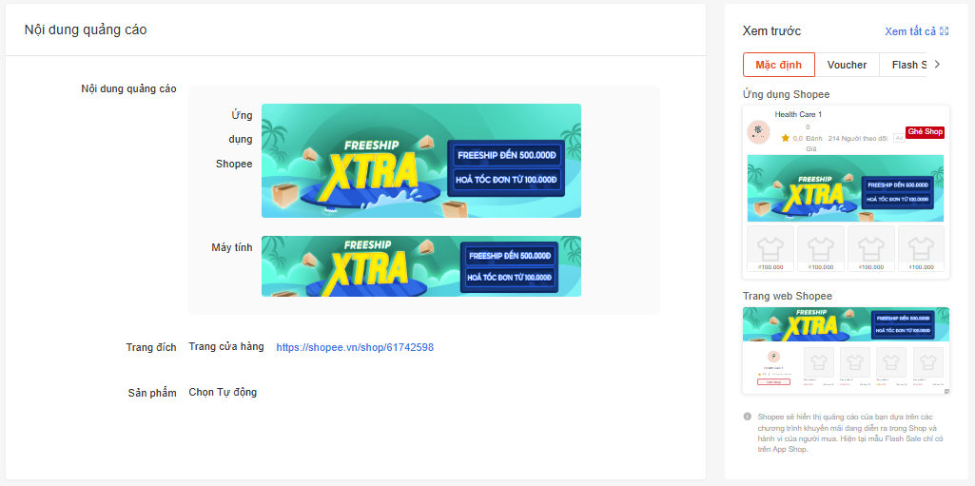This screenshot has height=486, width=975.
Task: Open the shopee.vn/shop/61742598 link
Action: coord(355,347)
